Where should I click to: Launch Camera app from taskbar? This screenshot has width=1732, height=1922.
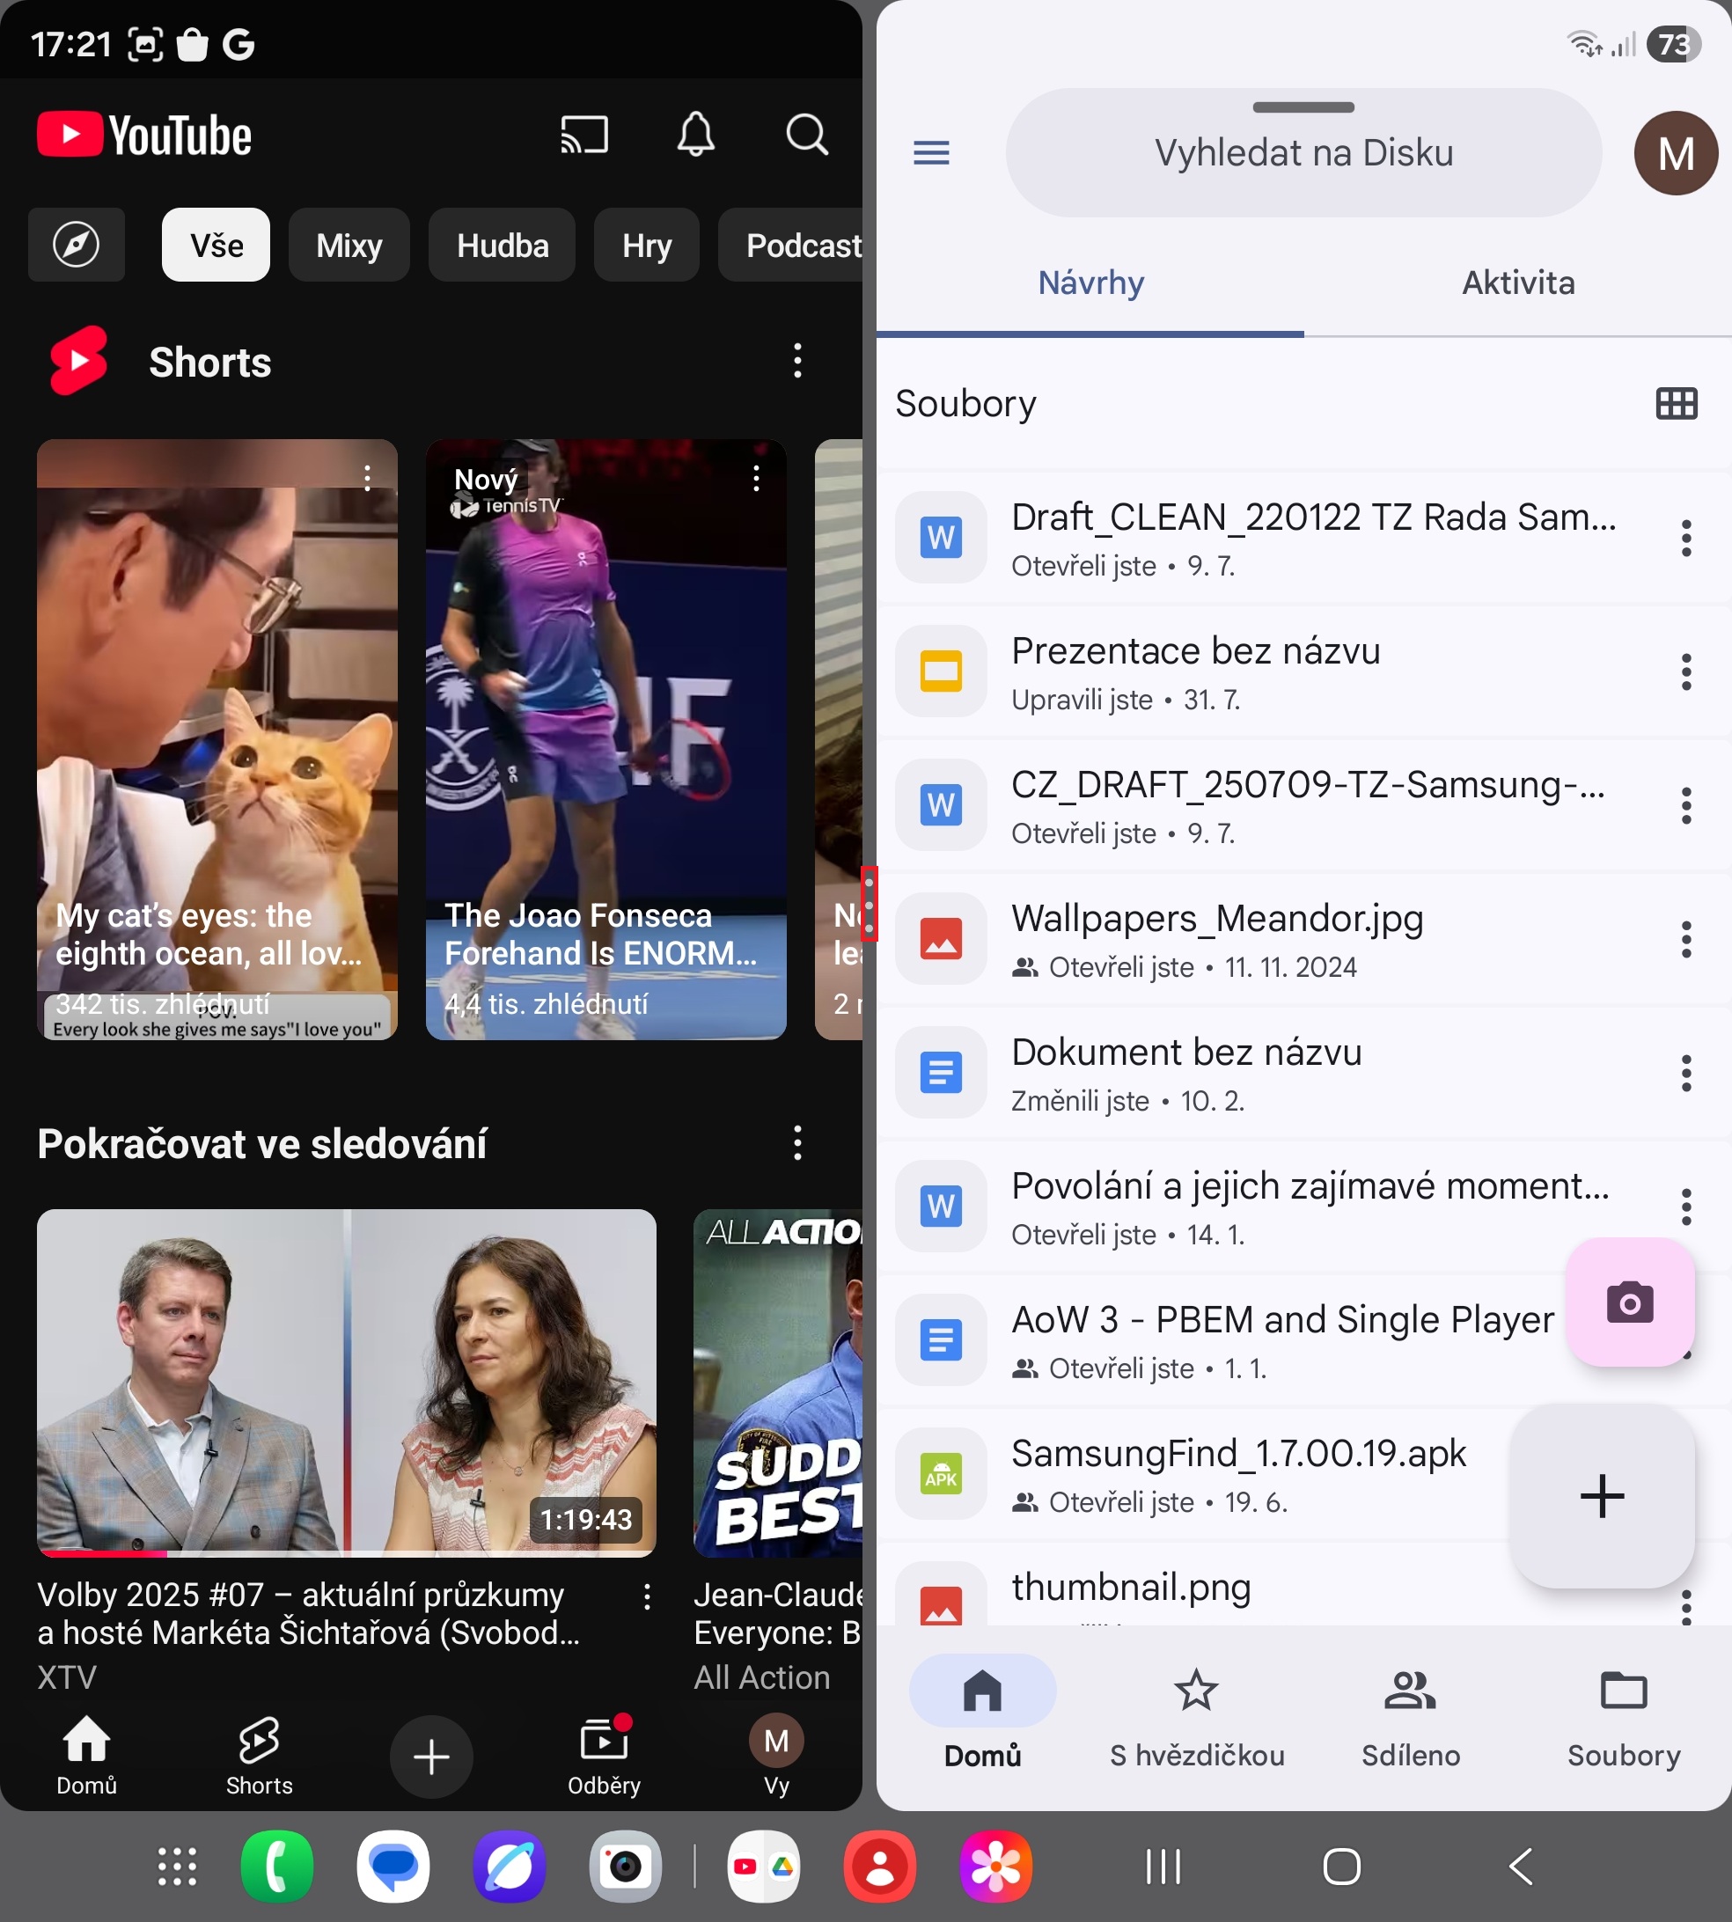625,1866
